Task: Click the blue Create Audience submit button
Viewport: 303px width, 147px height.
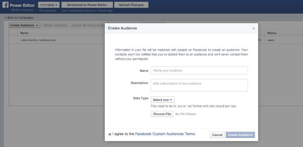Action: (240, 135)
